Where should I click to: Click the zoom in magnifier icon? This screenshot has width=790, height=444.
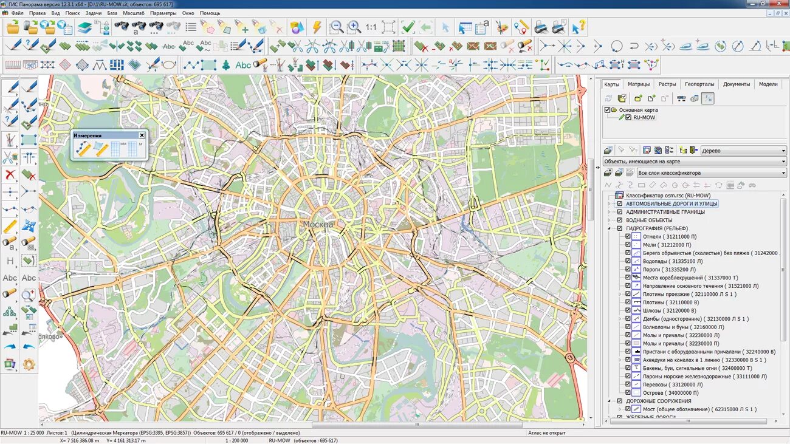point(354,27)
